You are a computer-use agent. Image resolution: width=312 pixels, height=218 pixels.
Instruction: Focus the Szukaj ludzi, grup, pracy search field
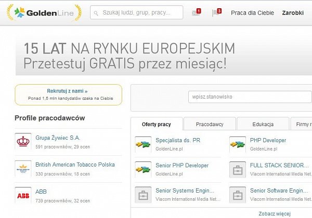[x=136, y=12]
